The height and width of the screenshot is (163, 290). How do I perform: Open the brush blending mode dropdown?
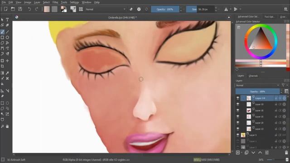pyautogui.click(x=106, y=9)
